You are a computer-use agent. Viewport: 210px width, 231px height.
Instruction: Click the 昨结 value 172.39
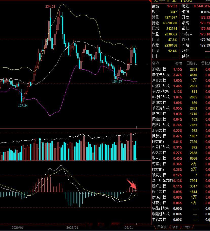(205, 45)
